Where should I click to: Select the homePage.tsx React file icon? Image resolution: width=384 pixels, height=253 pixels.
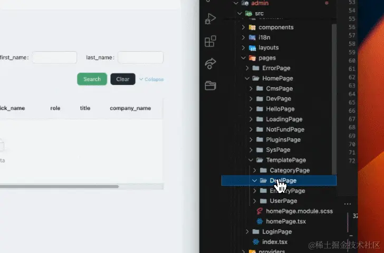tap(260, 221)
